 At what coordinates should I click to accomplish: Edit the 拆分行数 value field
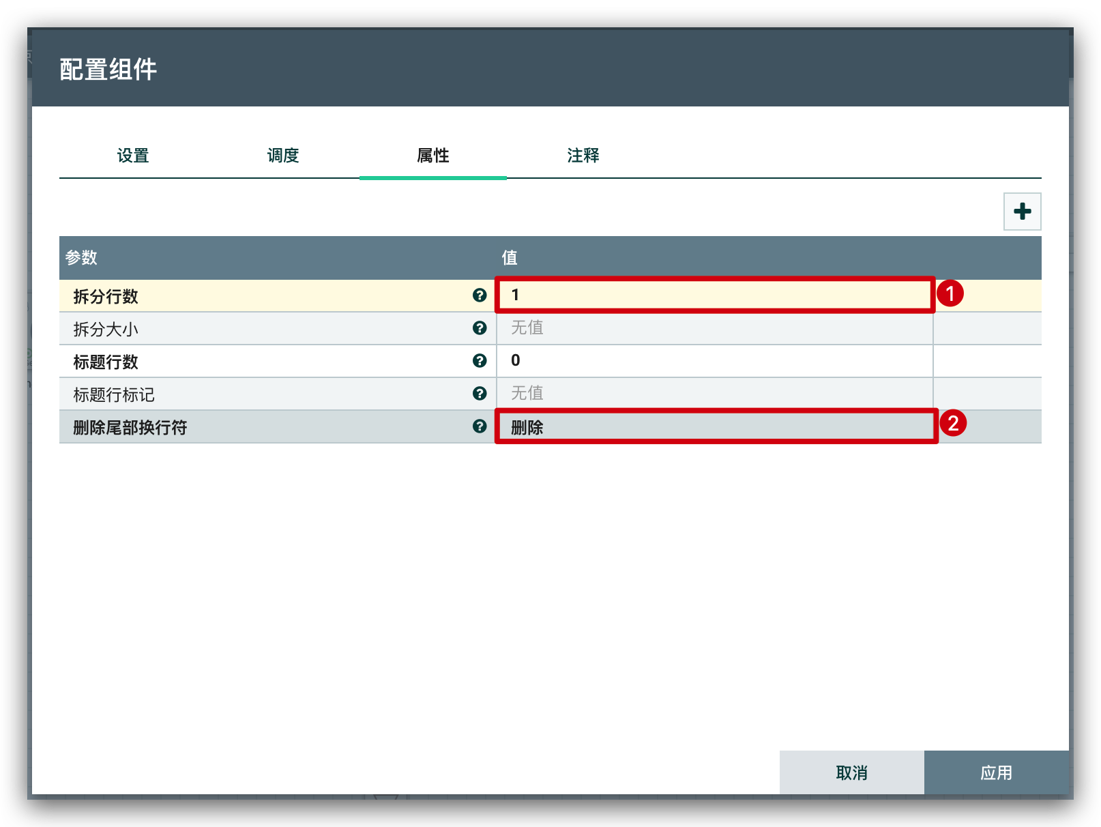[x=714, y=295]
